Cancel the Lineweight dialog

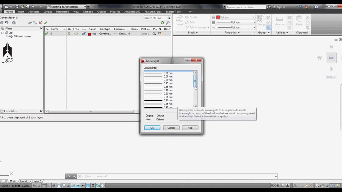tap(171, 128)
